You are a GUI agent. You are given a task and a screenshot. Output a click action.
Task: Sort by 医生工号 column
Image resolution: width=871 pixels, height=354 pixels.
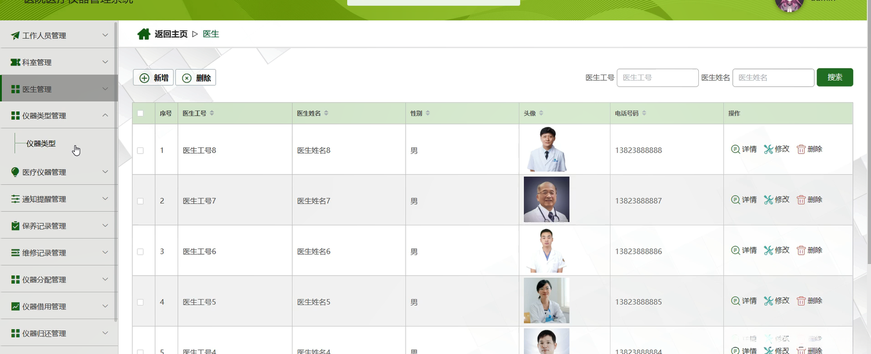pos(212,113)
